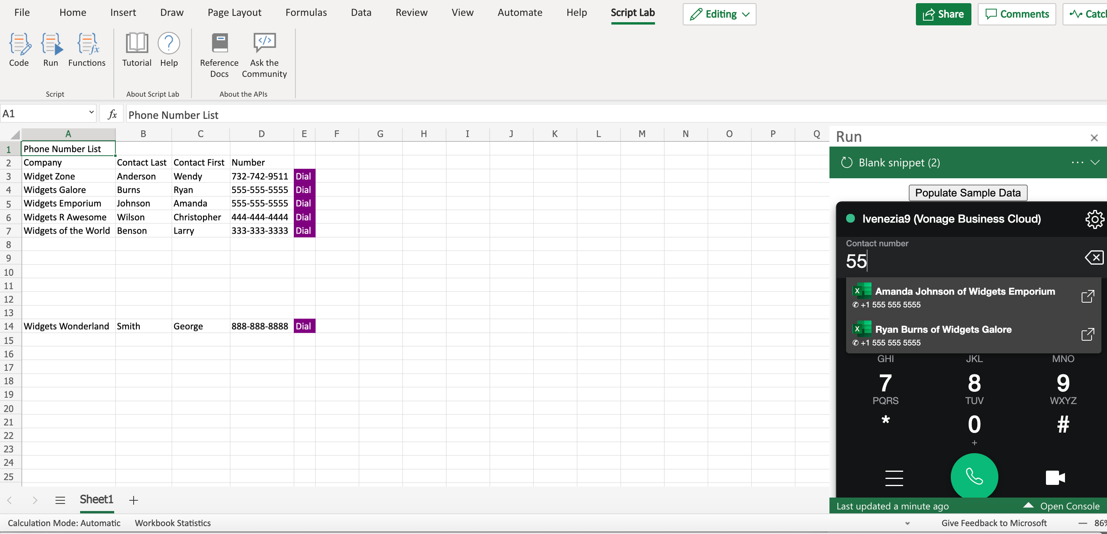Click Dial for Christopher Wilson row

pyautogui.click(x=304, y=217)
